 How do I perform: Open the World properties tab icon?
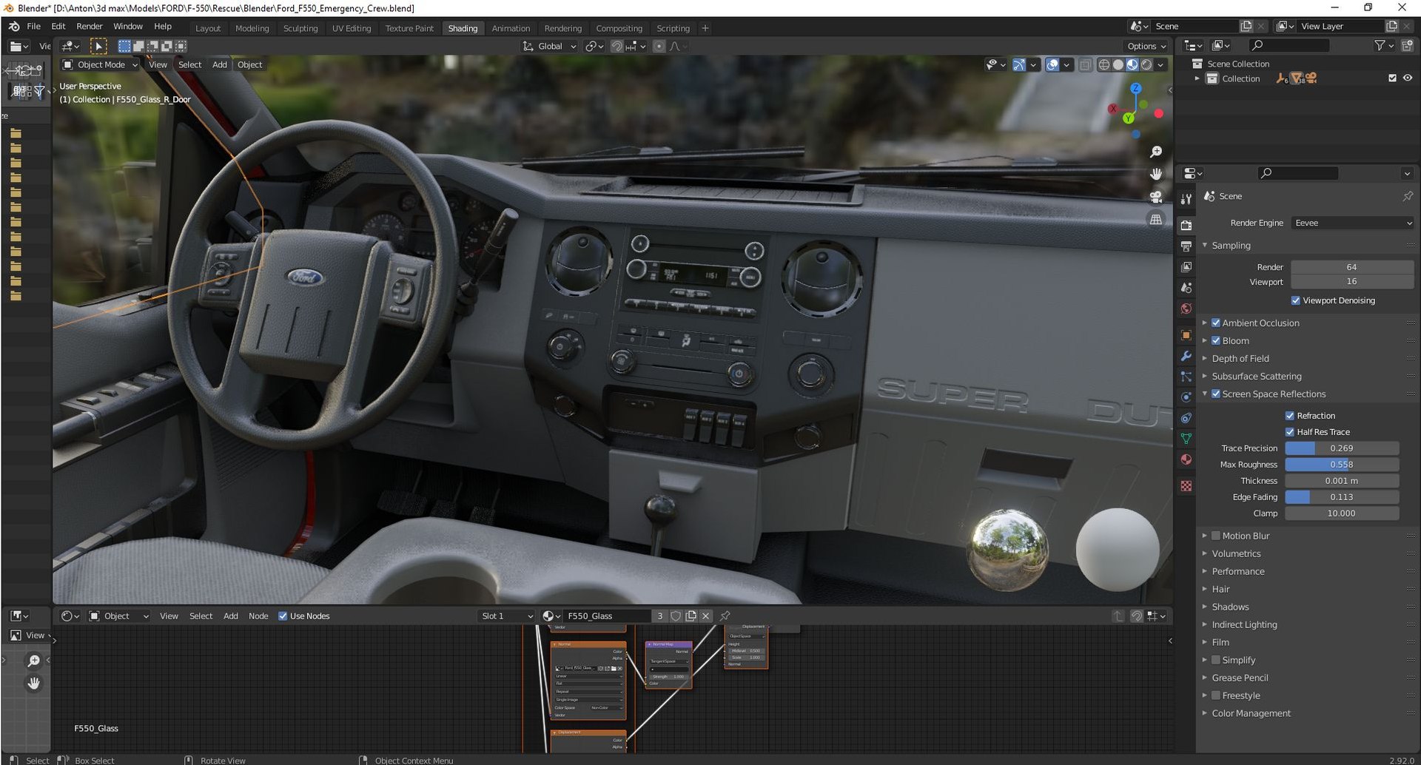click(x=1186, y=309)
